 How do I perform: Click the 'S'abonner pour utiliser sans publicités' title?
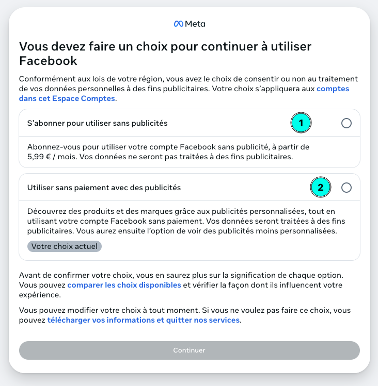tap(97, 123)
